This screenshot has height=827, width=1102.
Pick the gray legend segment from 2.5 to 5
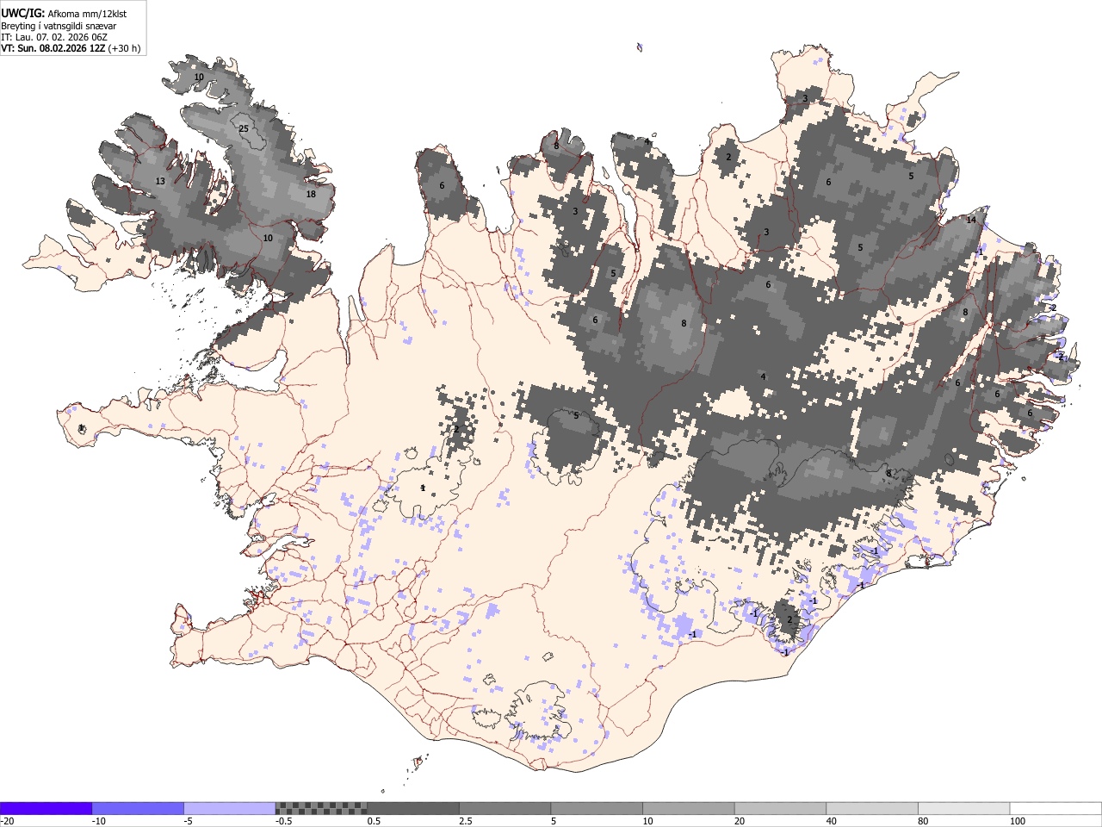505,808
